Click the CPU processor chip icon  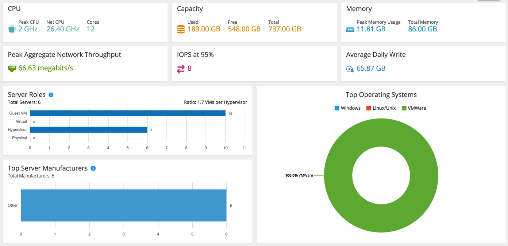12,29
